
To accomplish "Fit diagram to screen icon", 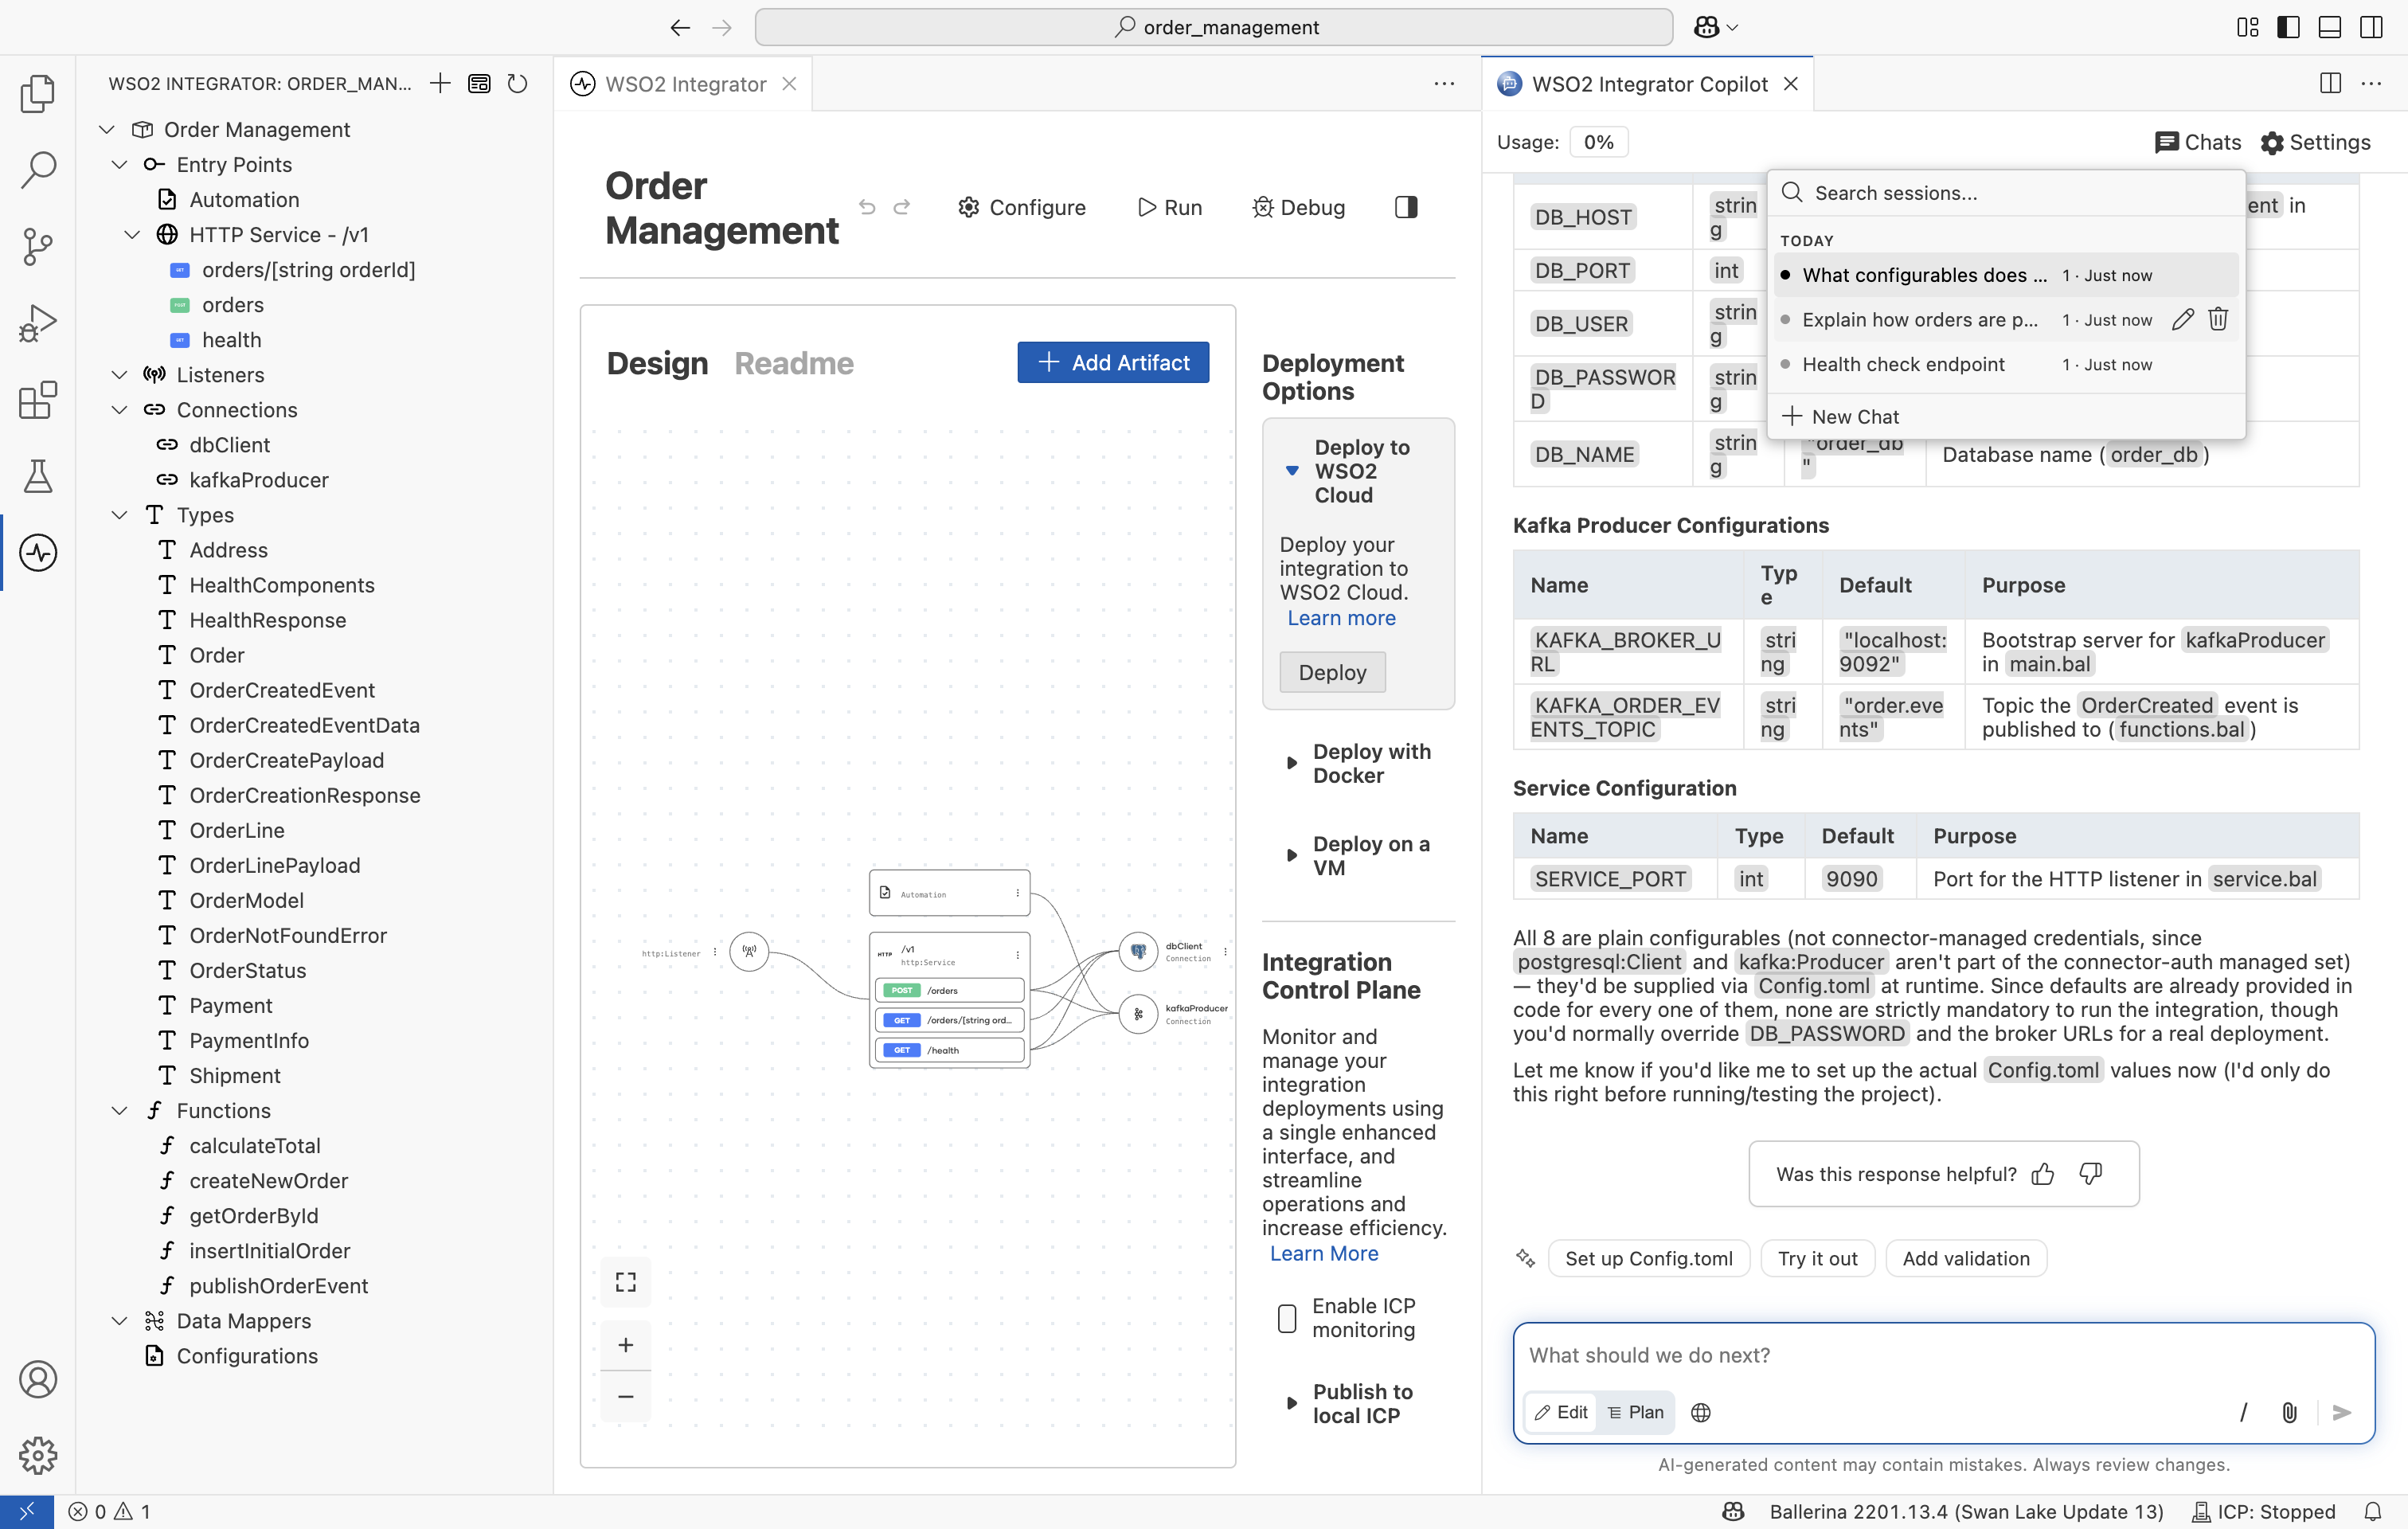I will pos(626,1282).
